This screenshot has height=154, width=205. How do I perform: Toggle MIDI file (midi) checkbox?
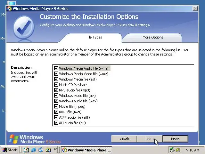pos(56,112)
